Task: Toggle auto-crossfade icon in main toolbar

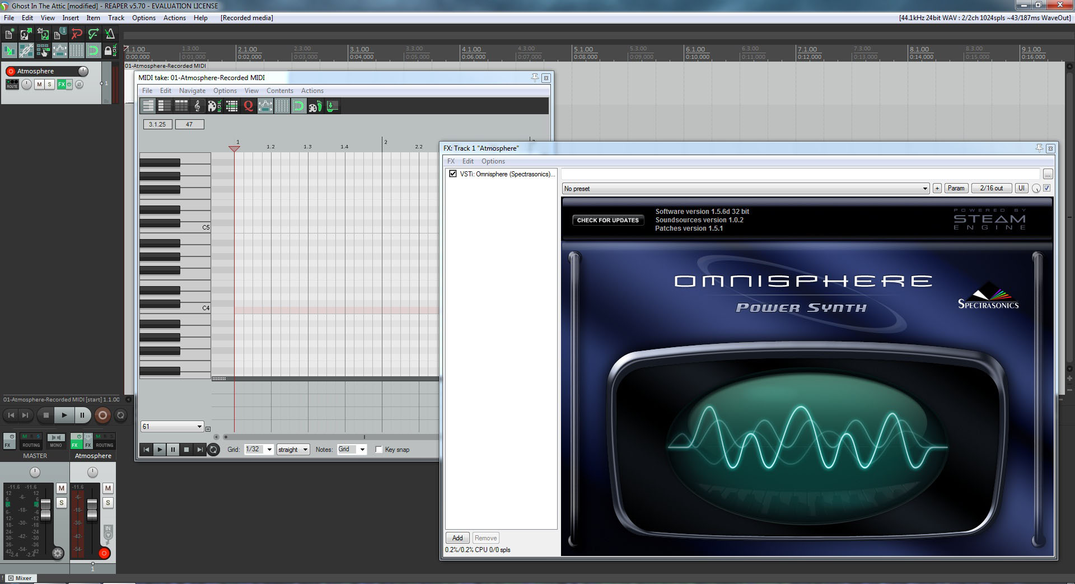Action: coord(10,51)
